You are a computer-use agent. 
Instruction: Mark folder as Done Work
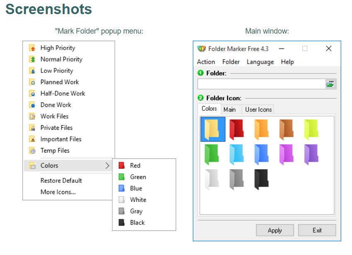[69, 105]
